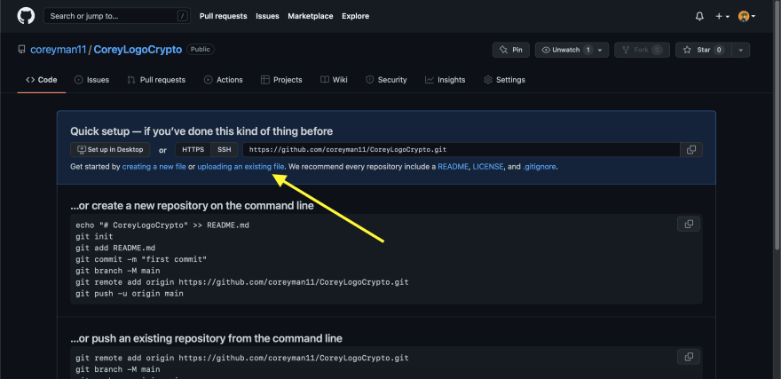Click the git push -u origin main line
The image size is (781, 379).
(x=130, y=293)
